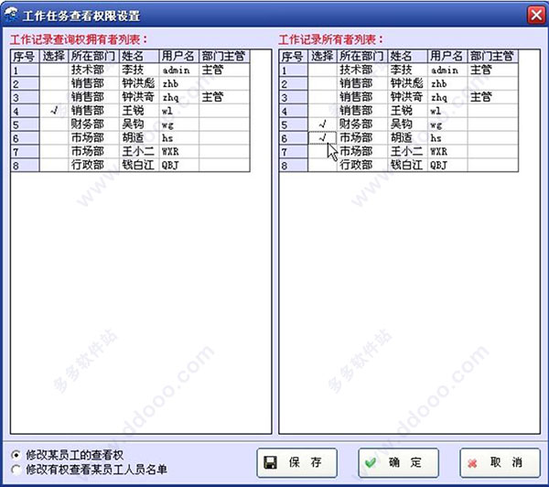The width and height of the screenshot is (549, 487).
Task: Click row number 8 in the right table
Action: pyautogui.click(x=294, y=165)
